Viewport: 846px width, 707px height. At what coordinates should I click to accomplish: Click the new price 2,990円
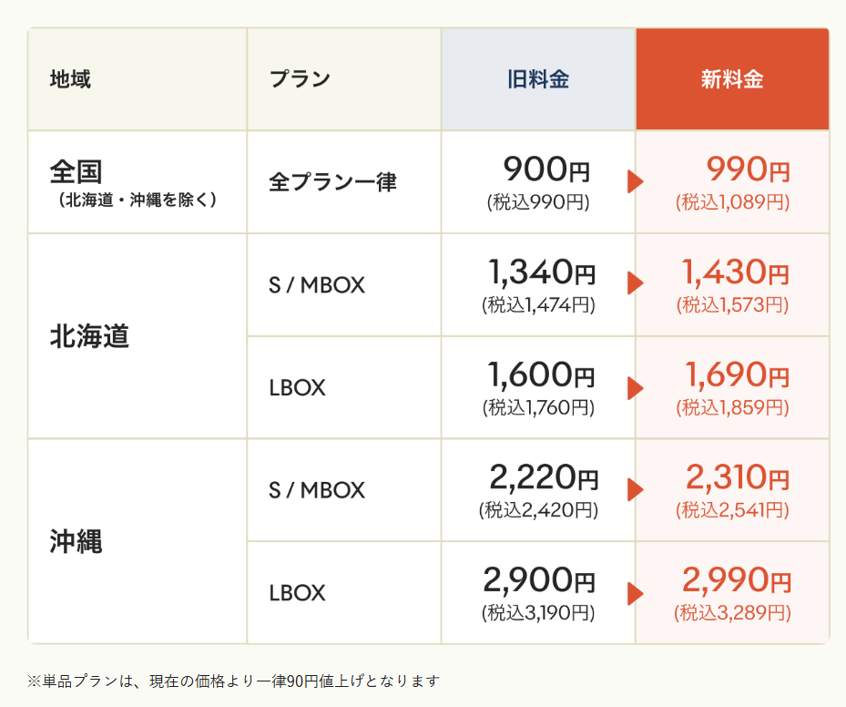pyautogui.click(x=736, y=580)
